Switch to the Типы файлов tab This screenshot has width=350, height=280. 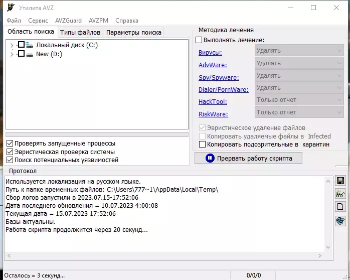(x=80, y=33)
